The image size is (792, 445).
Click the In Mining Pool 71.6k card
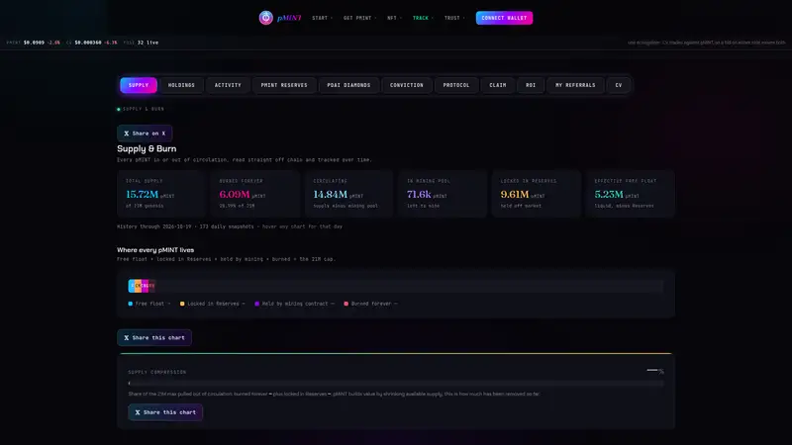pos(443,194)
